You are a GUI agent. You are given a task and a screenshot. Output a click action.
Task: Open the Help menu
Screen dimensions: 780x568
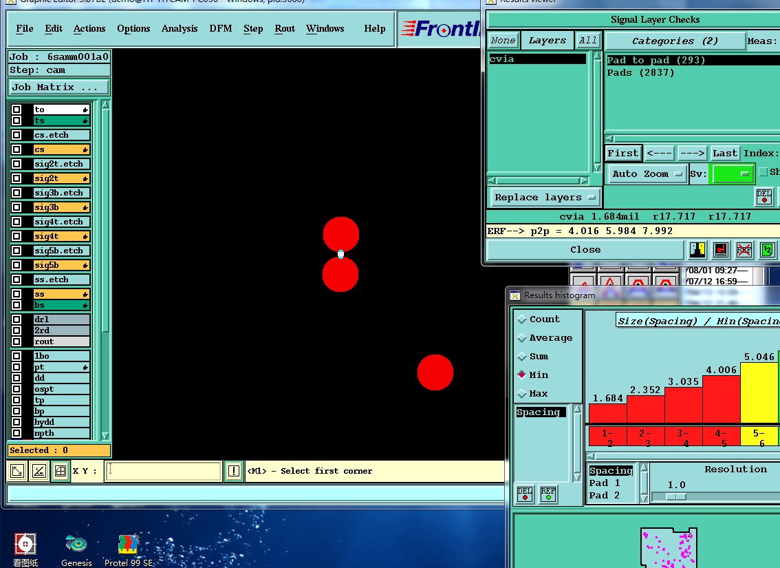coord(375,28)
